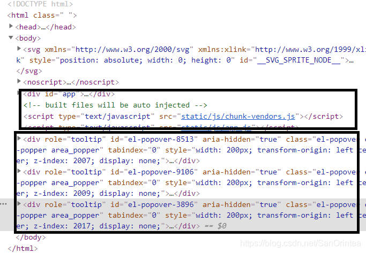This screenshot has width=366, height=253.
Task: Select the html class opening tag
Action: (x=42, y=16)
